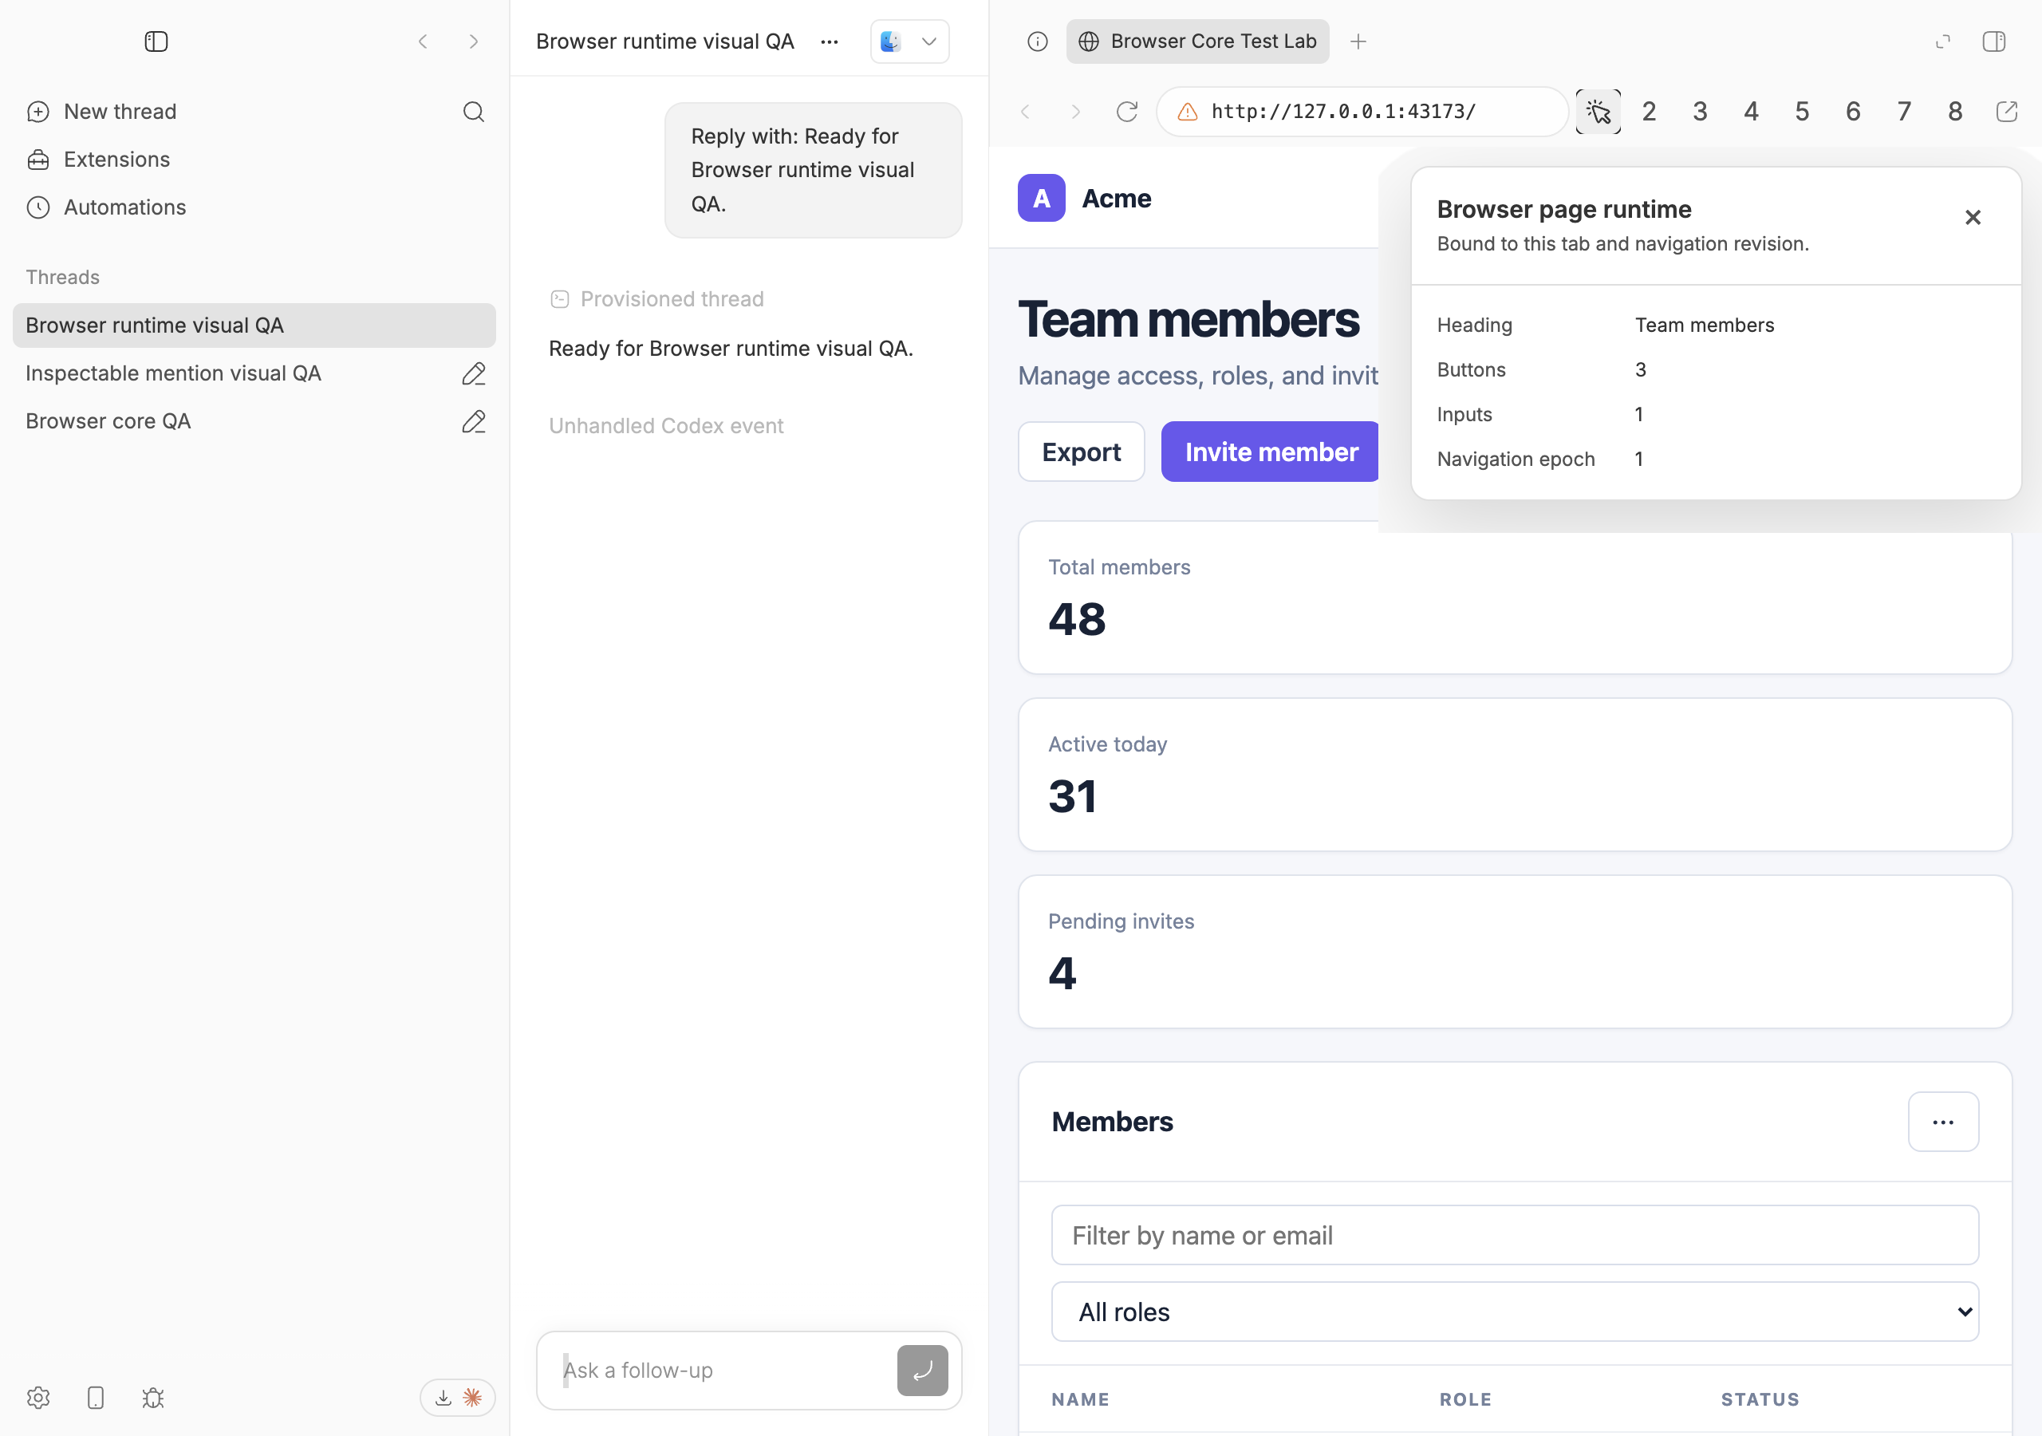Click toolbar item 8

(1955, 111)
